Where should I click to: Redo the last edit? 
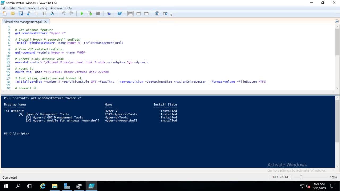pos(71,14)
